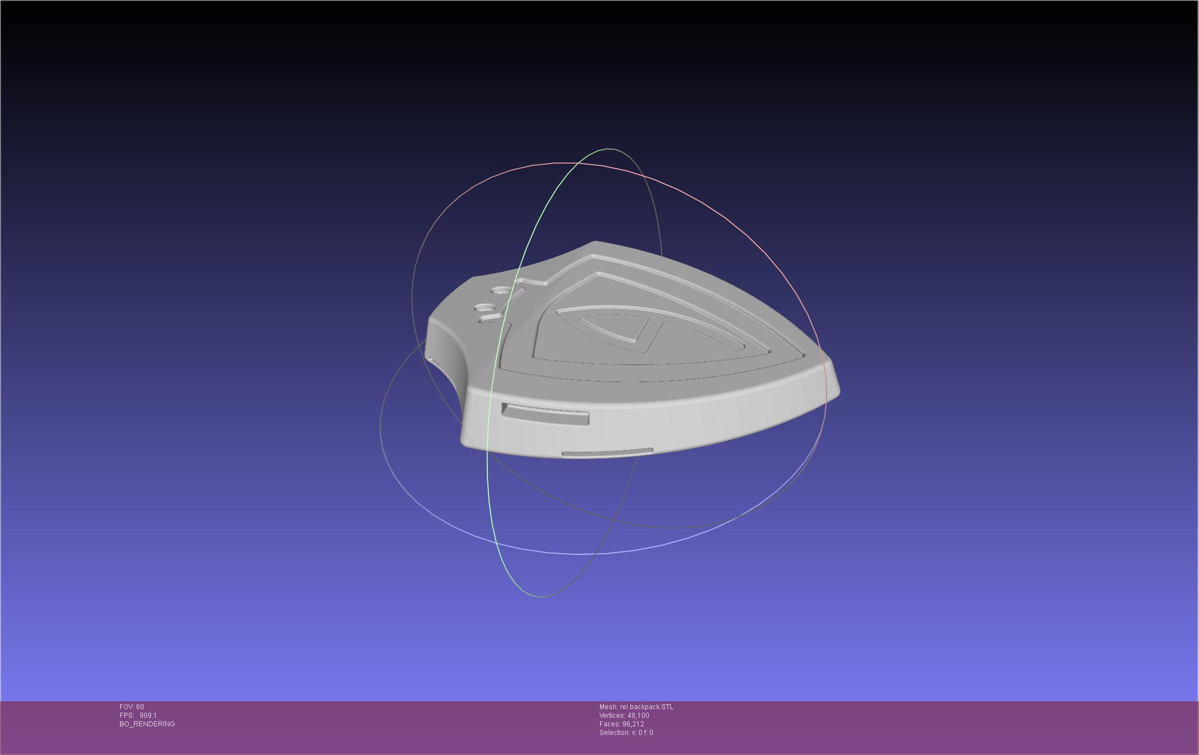Screen dimensions: 1199x755
Task: Click 'Selection: v: 0 f: 0' text
Action: pos(626,733)
